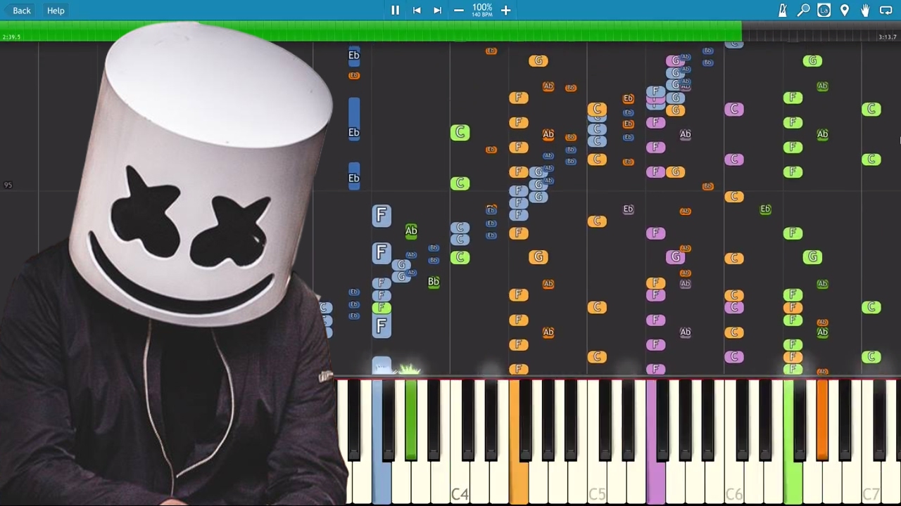Click the 3:13.7 total time label

click(888, 37)
